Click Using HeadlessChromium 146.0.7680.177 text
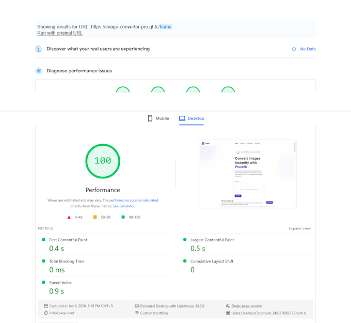Image resolution: width=351 pixels, height=323 pixels. [268, 313]
